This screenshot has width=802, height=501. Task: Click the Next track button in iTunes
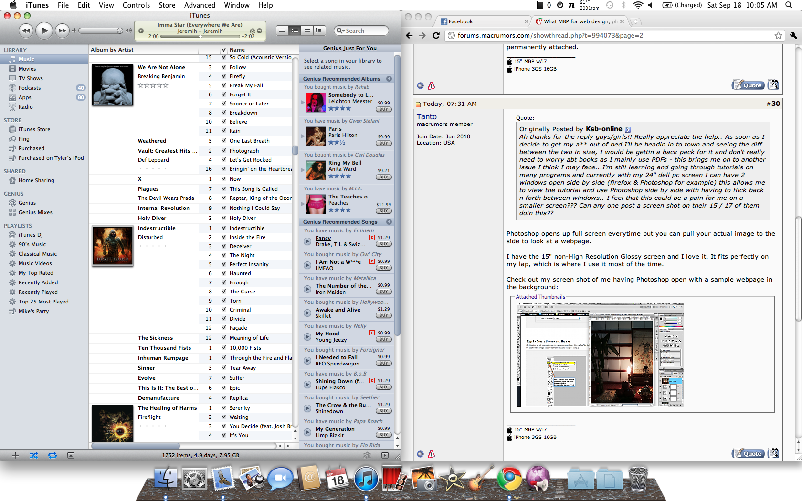62,31
